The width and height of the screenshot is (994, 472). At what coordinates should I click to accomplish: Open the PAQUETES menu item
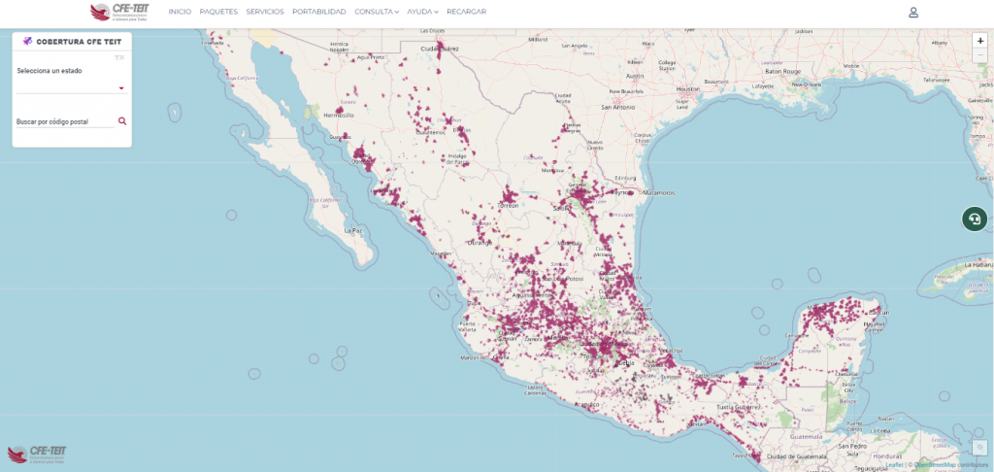[218, 12]
